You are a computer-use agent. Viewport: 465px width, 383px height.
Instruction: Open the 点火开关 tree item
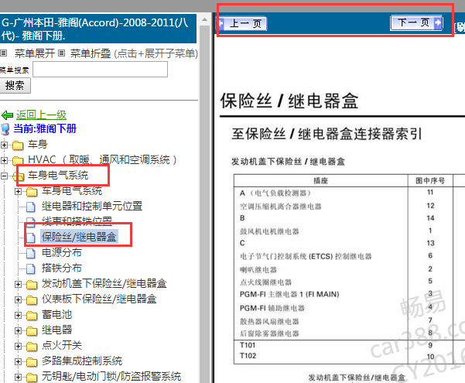tap(62, 345)
